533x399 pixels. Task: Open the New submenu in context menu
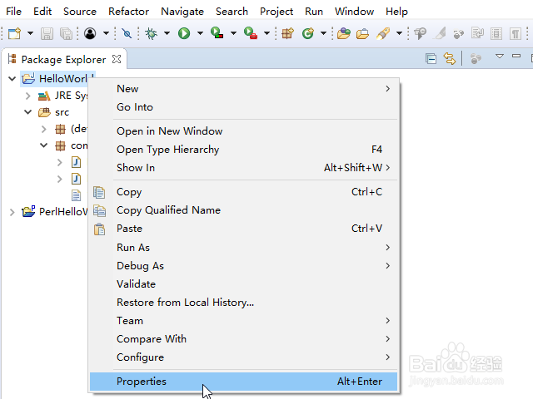[x=243, y=89]
